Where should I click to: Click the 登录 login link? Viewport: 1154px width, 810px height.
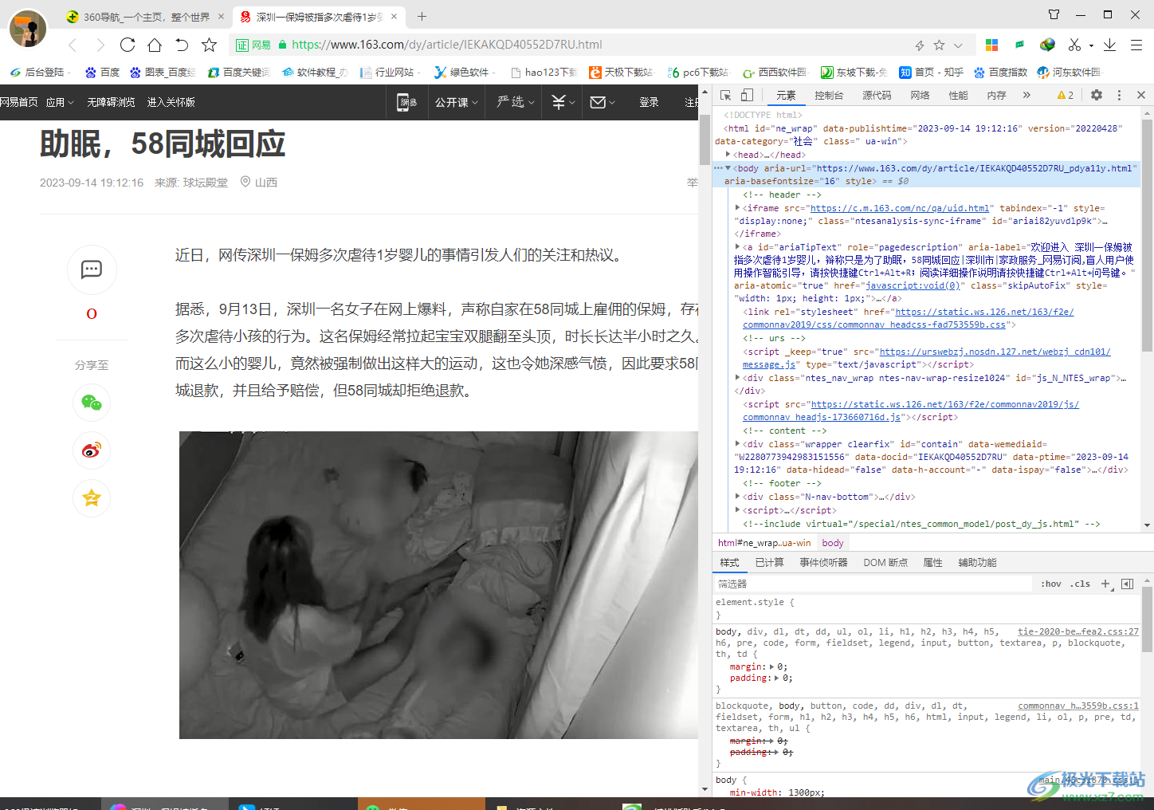[649, 102]
